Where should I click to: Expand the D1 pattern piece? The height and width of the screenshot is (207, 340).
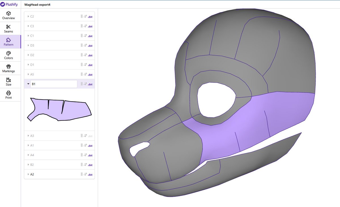pyautogui.click(x=28, y=64)
